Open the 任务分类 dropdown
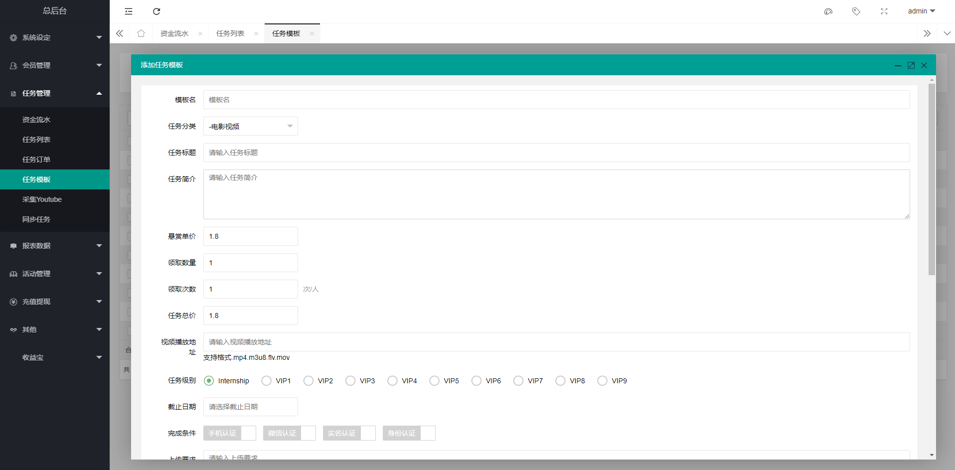This screenshot has height=470, width=955. 251,126
